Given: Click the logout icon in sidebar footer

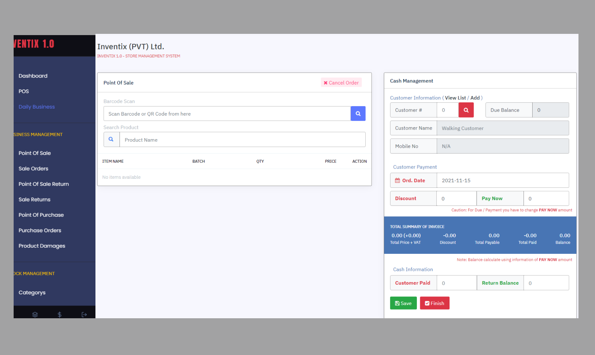Looking at the screenshot, I should [84, 314].
